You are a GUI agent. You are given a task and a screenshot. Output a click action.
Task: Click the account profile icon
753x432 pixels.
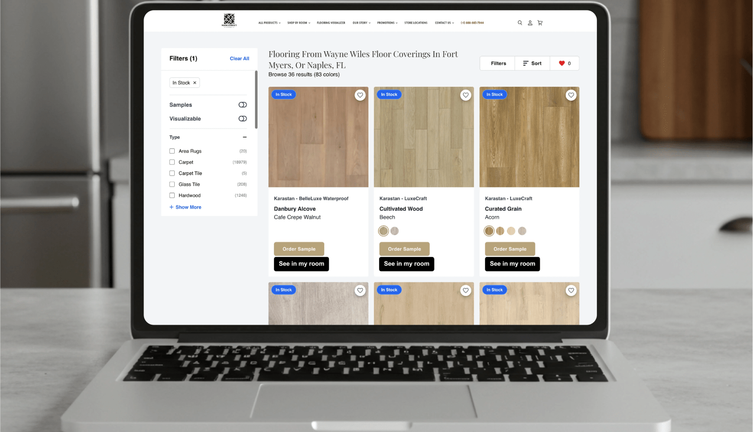pos(530,23)
